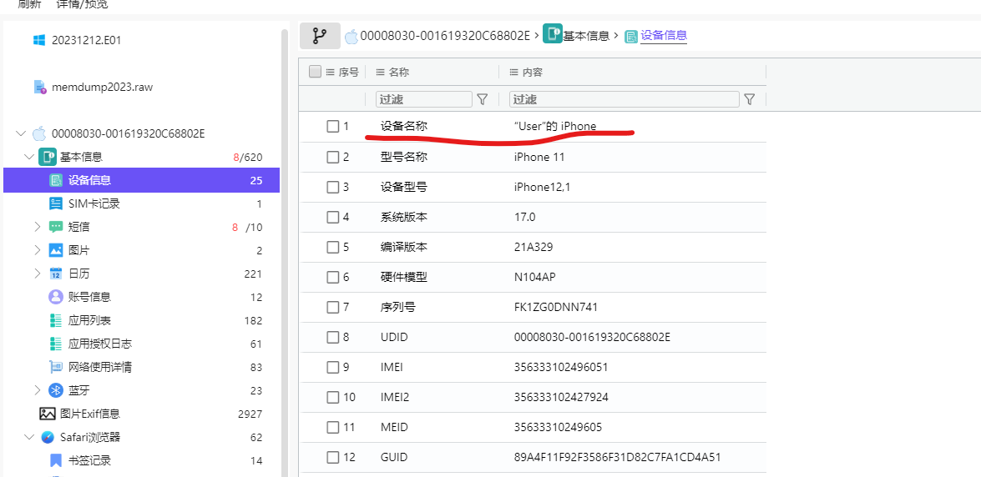The width and height of the screenshot is (981, 477).
Task: Click the 日历 calendar icon
Action: tap(56, 274)
